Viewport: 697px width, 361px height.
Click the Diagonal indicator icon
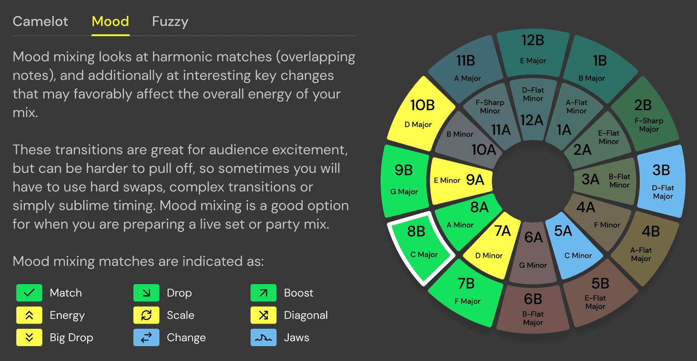point(263,315)
